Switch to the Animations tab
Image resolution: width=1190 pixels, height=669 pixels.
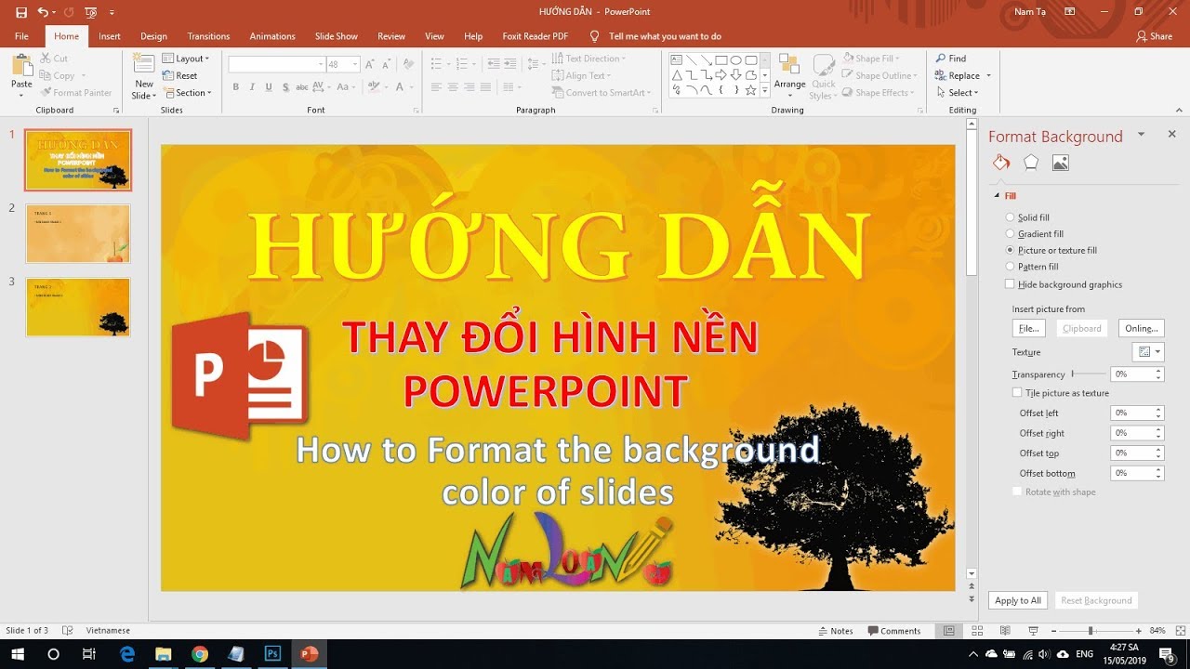pyautogui.click(x=272, y=36)
